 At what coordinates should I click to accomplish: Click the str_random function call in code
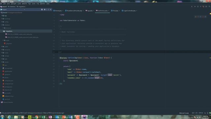pyautogui.click(x=89, y=78)
